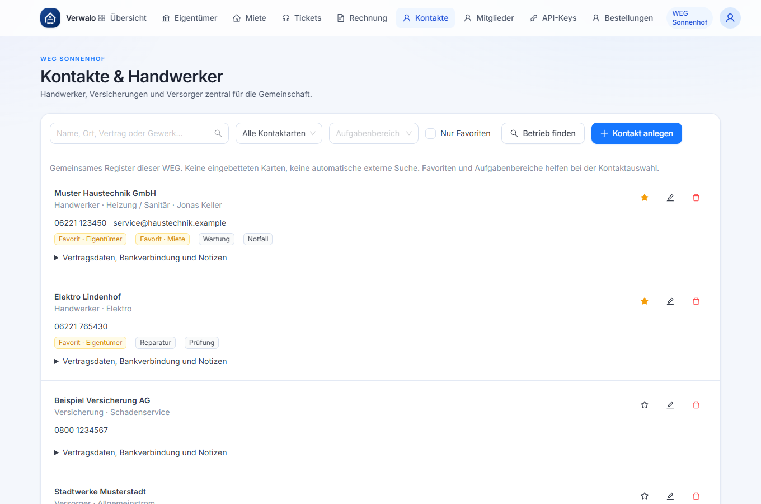Image resolution: width=761 pixels, height=504 pixels.
Task: Click the service@haustechnik.example email
Action: [170, 223]
